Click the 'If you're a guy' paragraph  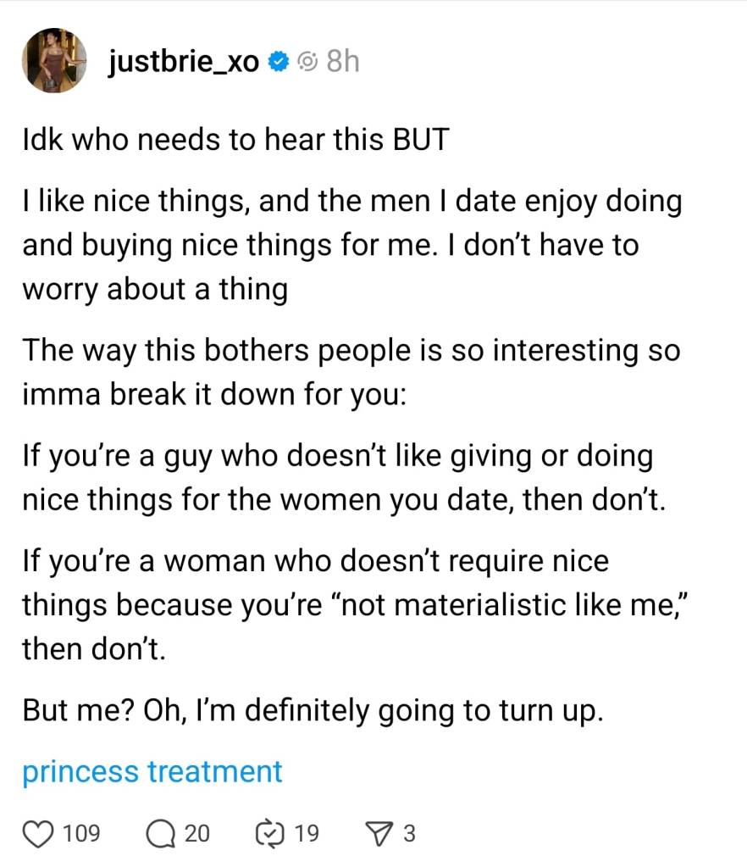tap(346, 479)
